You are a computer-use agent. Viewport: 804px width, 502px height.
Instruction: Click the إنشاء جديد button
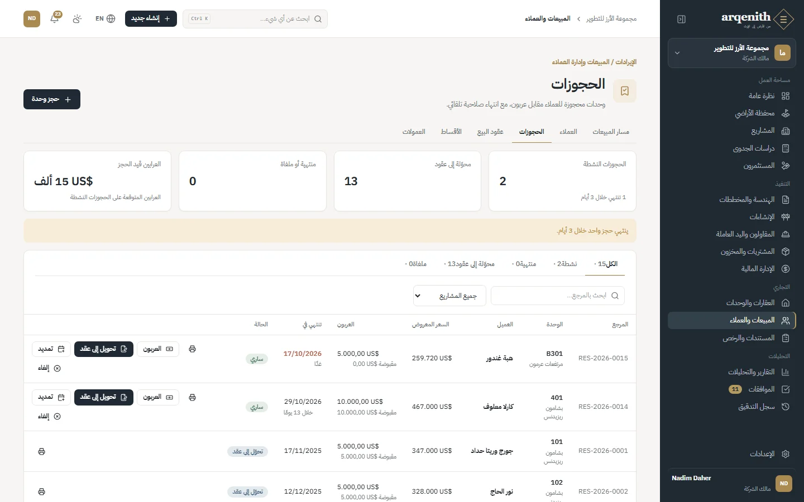click(x=151, y=18)
